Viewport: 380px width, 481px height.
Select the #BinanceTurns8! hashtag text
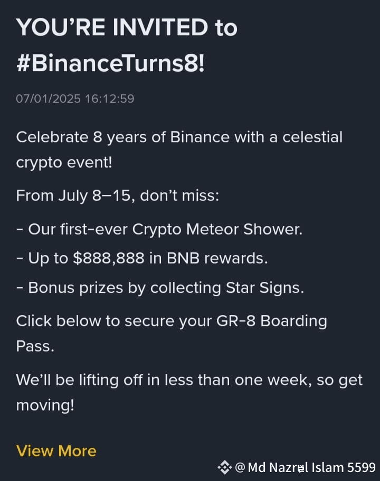click(x=110, y=64)
